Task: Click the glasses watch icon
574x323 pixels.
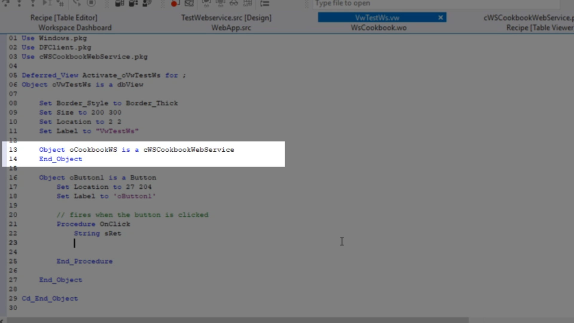Action: coord(234,3)
